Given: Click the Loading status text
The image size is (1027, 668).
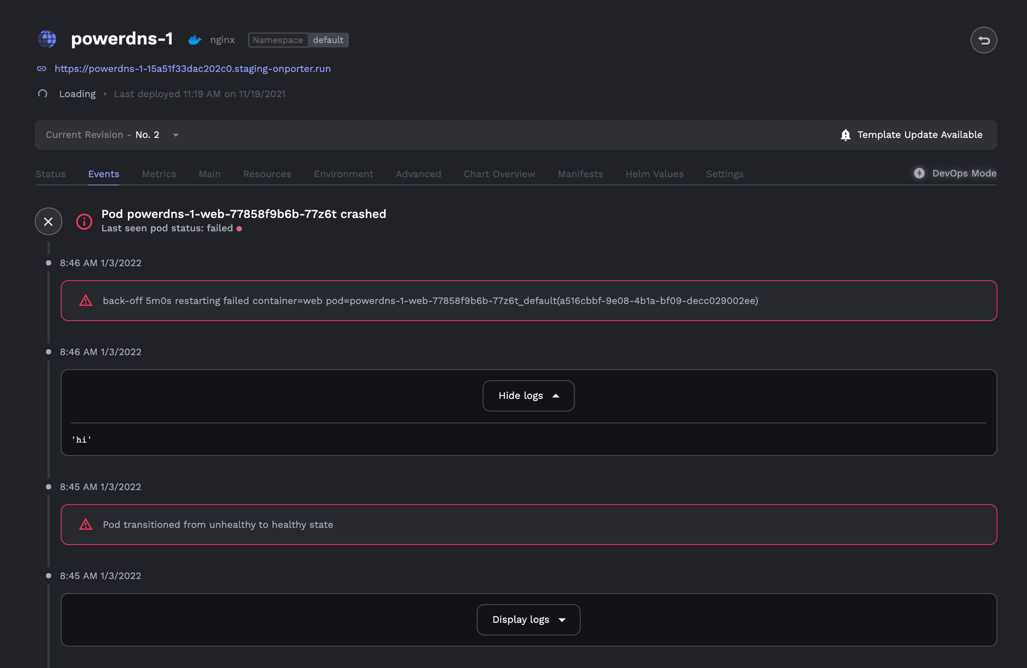Looking at the screenshot, I should (77, 94).
